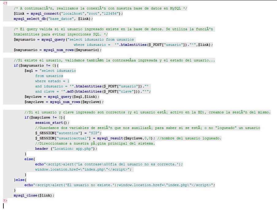Click the $nmyclave = mysql_num_rows line
The height and width of the screenshot is (210, 277).
(64, 102)
